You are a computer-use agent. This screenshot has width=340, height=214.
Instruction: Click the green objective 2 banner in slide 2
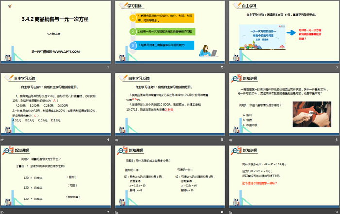tap(165, 32)
